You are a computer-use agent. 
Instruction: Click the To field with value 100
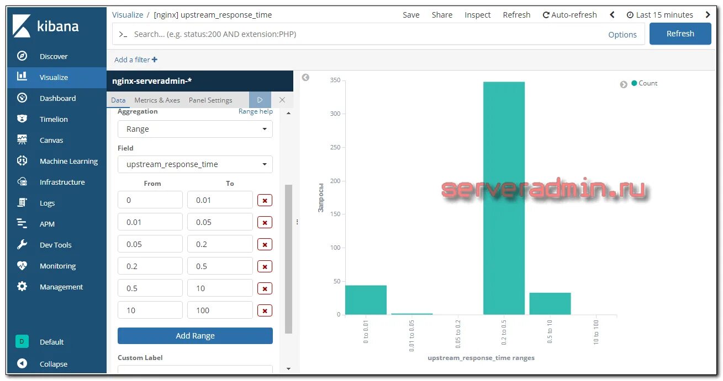(220, 310)
